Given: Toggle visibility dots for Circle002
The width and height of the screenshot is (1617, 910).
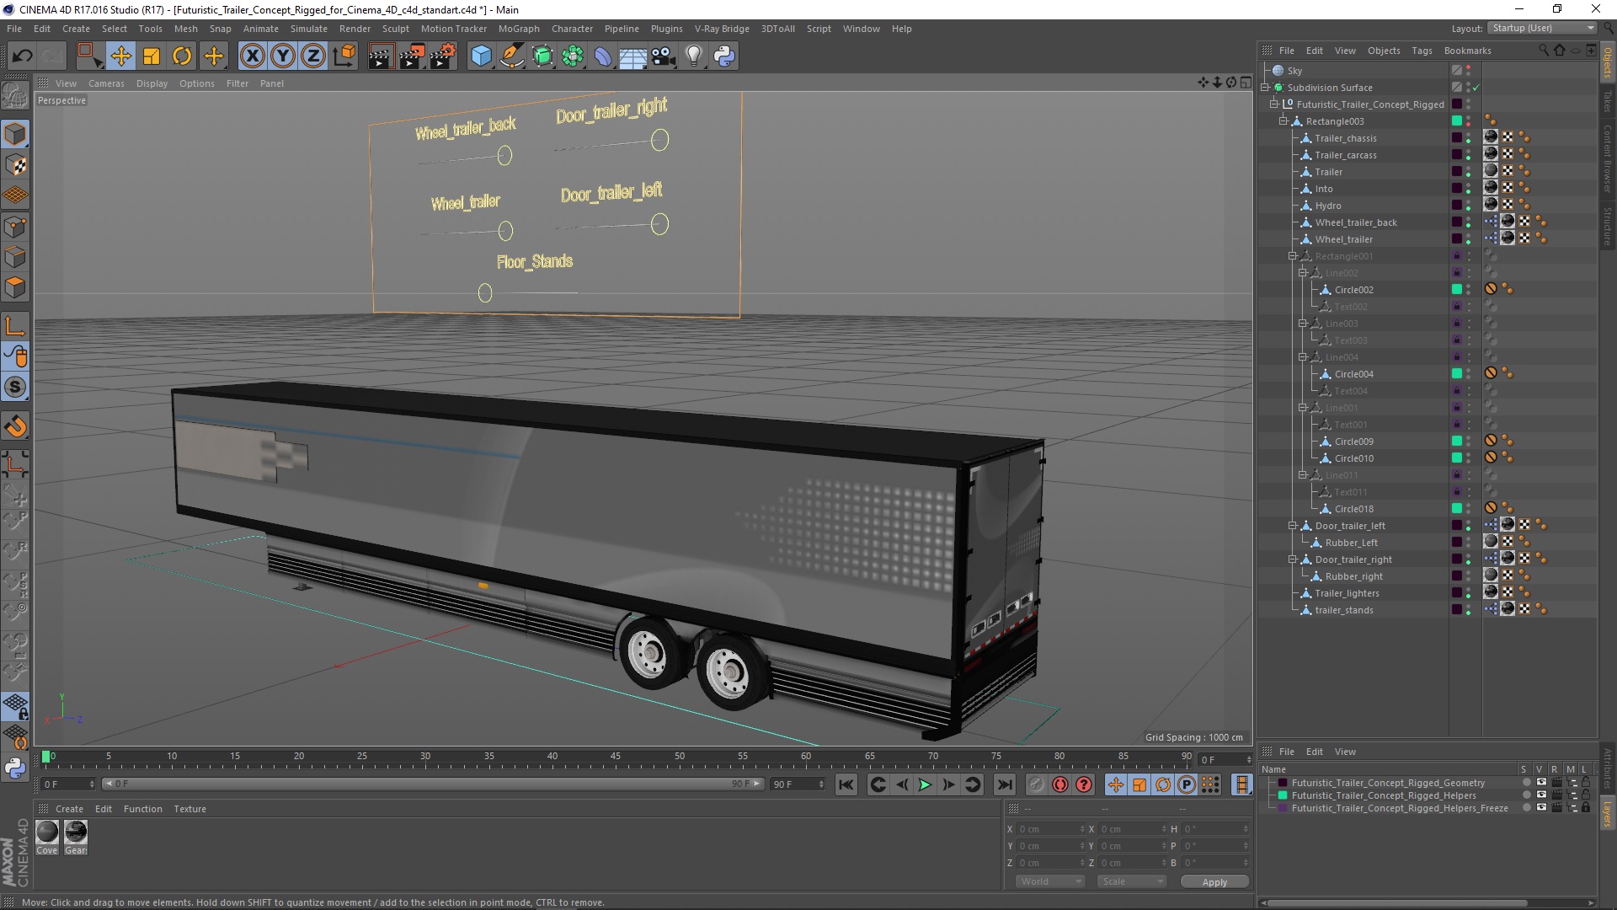Looking at the screenshot, I should [x=1469, y=290].
